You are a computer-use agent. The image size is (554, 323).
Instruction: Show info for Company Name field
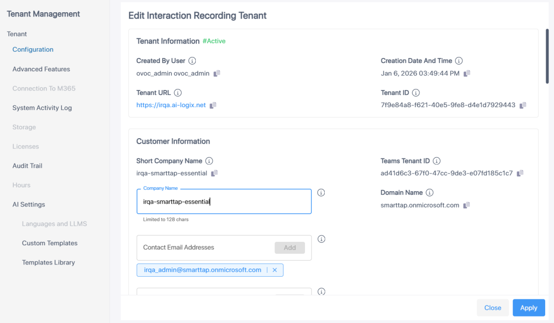click(321, 193)
